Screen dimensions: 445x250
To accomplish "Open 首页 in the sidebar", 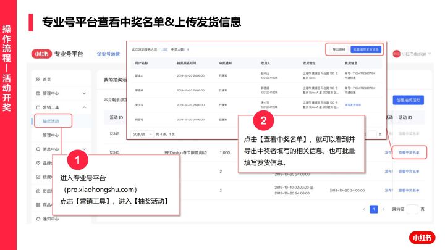I will click(46, 80).
